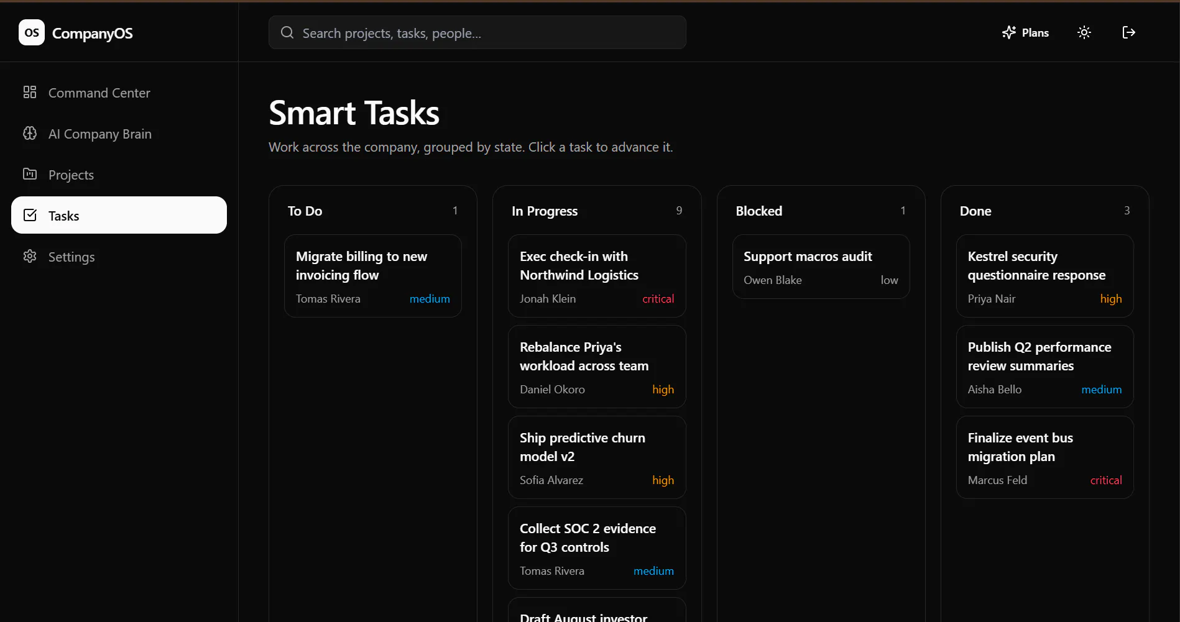Click the CompanyOS logo icon

(32, 32)
